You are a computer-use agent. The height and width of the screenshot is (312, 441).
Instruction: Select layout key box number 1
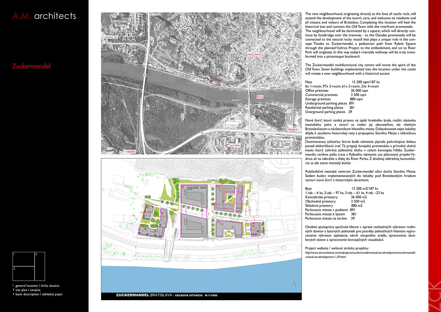(x=23, y=259)
